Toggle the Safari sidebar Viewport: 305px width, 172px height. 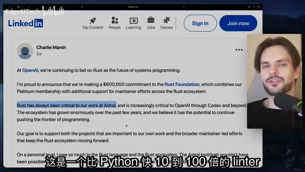pyautogui.click(x=19, y=7)
